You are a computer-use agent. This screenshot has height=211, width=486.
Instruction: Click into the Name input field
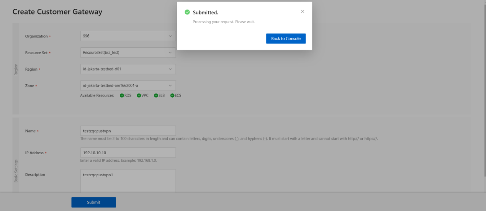coord(128,131)
